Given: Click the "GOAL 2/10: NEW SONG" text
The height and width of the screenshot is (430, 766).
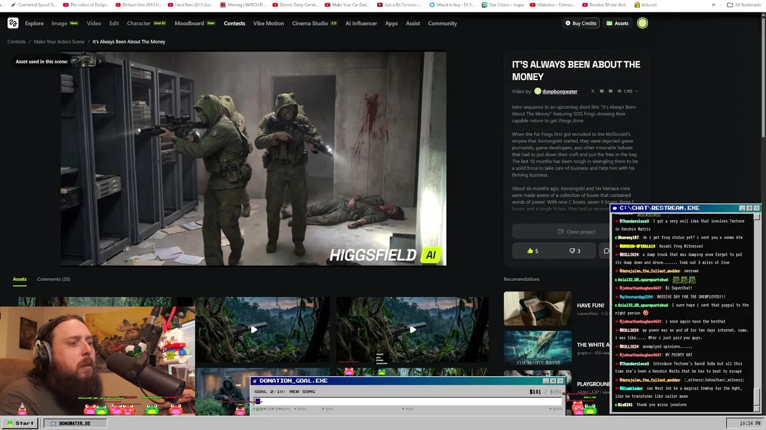Looking at the screenshot, I should point(284,392).
